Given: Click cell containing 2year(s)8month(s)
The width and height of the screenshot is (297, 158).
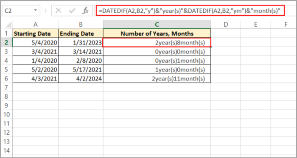Looking at the screenshot, I should coord(157,42).
